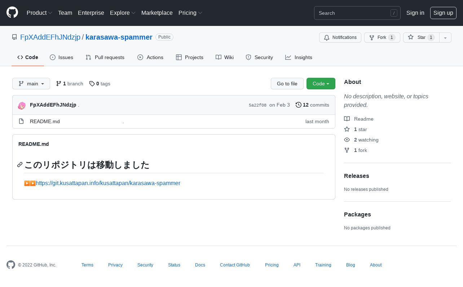Screen dimensions: 463x287
Task: Click the Notifications bell button
Action: coord(340,37)
